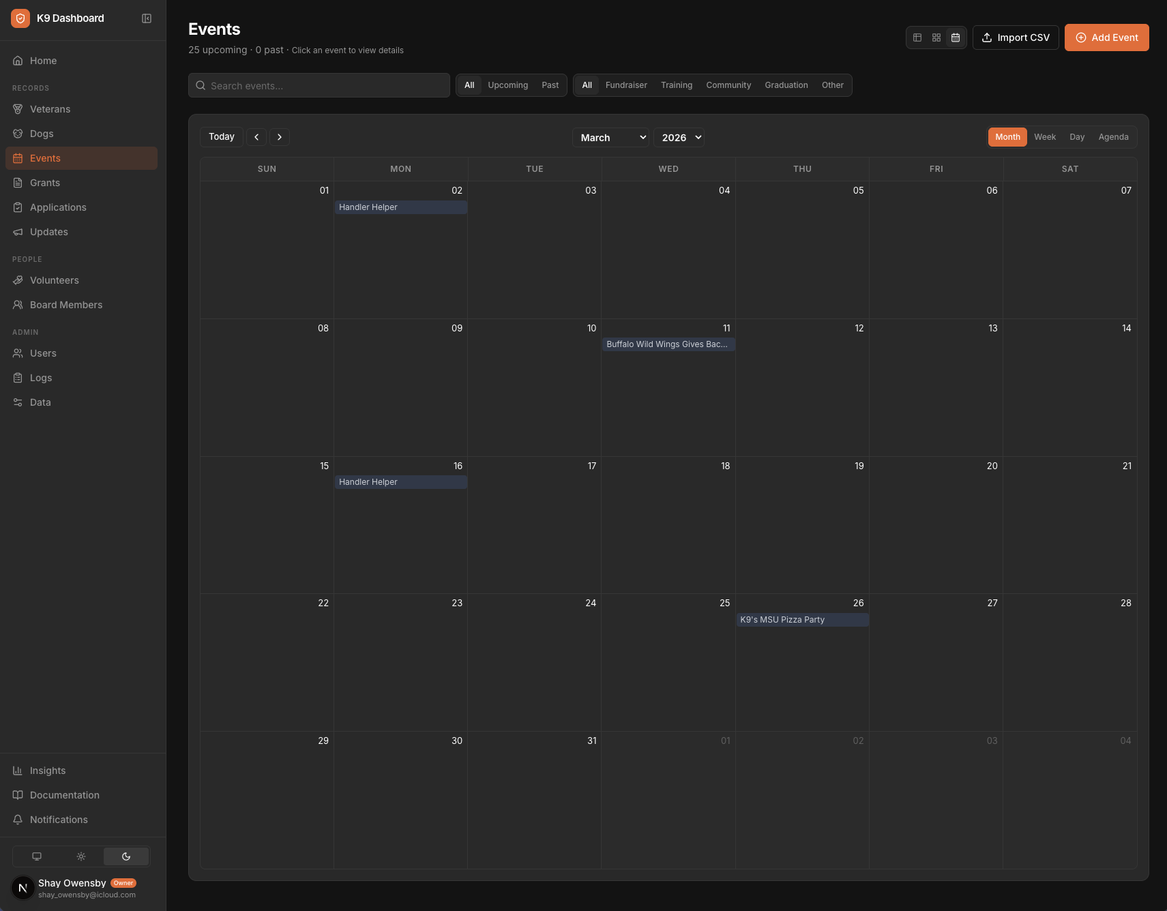Filter events by Fundraiser category
The width and height of the screenshot is (1167, 911).
tap(625, 85)
